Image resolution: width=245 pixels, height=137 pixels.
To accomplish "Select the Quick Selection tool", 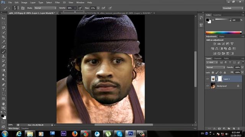I will pyautogui.click(x=3, y=33).
